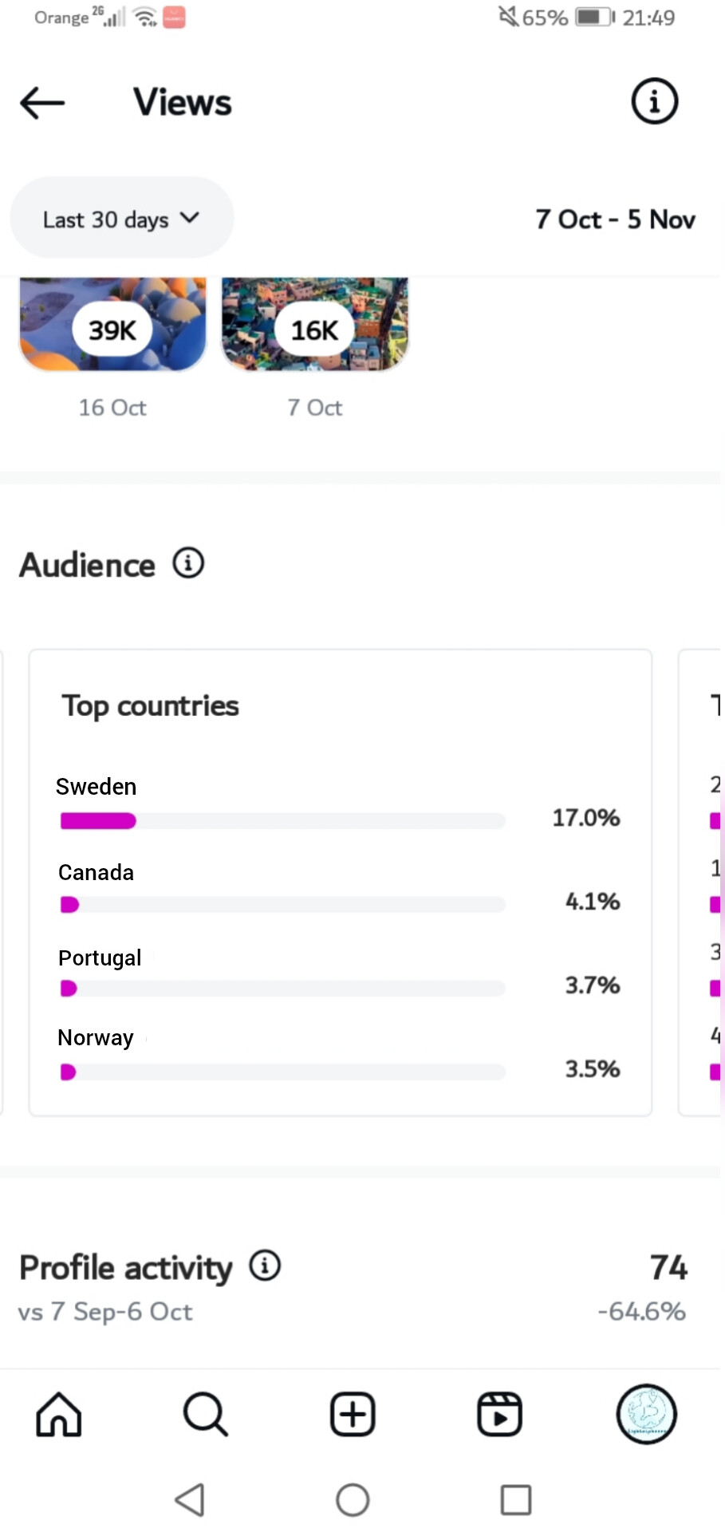
Task: Tap the back arrow icon
Action: click(x=42, y=103)
